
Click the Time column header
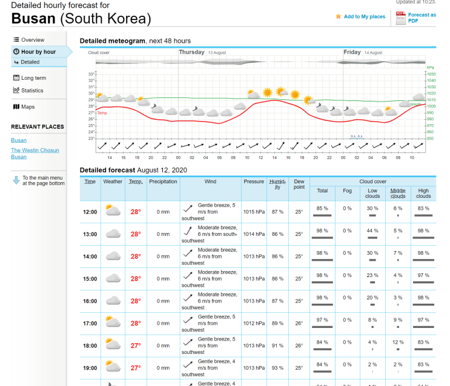(x=90, y=182)
